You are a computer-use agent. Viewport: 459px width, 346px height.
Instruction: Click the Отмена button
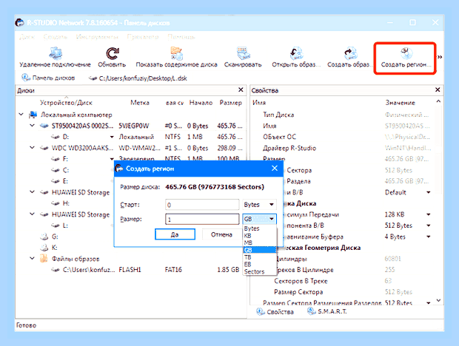pos(221,234)
